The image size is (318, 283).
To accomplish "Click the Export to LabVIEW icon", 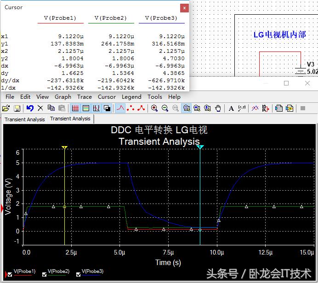I will pyautogui.click(x=290, y=108).
